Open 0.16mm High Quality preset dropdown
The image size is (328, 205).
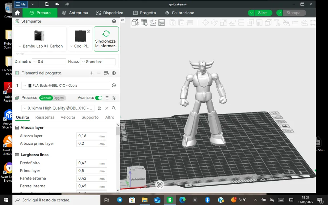58,108
